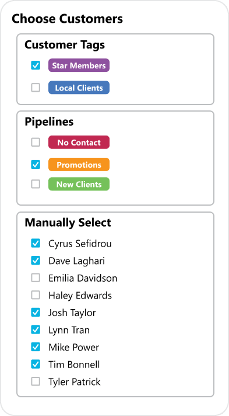Image resolution: width=229 pixels, height=416 pixels.
Task: Check Tyler Patrick checkbox
Action: tap(36, 382)
